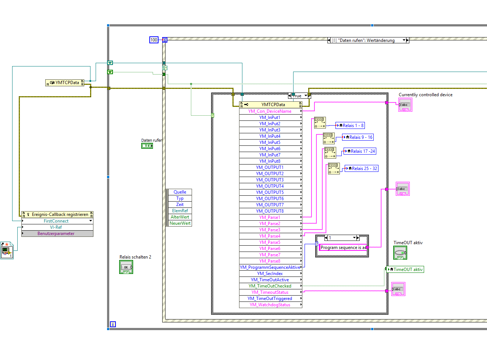Click the inner case selector question-mark terminal
This screenshot has width=487, height=354.
[317, 244]
